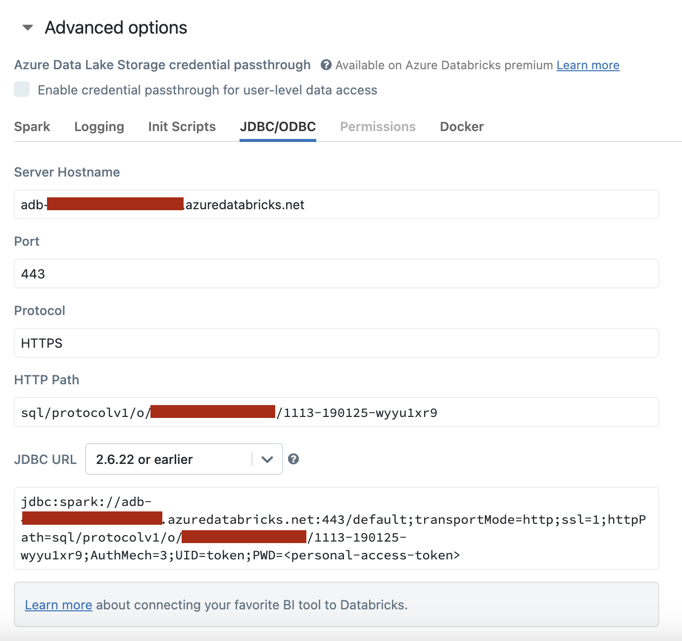Click the Azure Data Lake Storage credential passthrough heading
Screen dimensions: 682x641
tap(162, 65)
